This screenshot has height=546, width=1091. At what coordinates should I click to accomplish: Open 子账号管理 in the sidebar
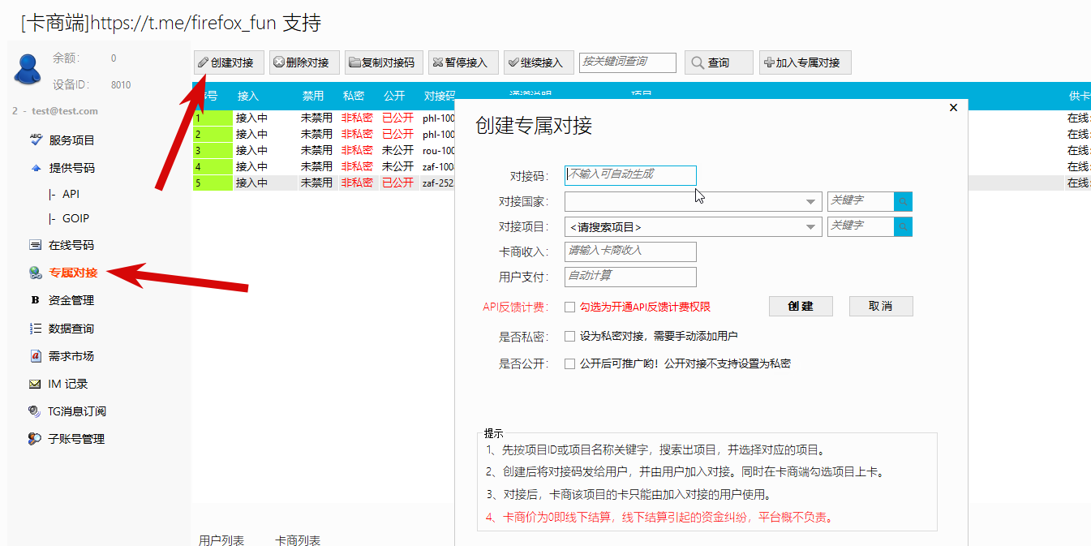click(x=76, y=439)
